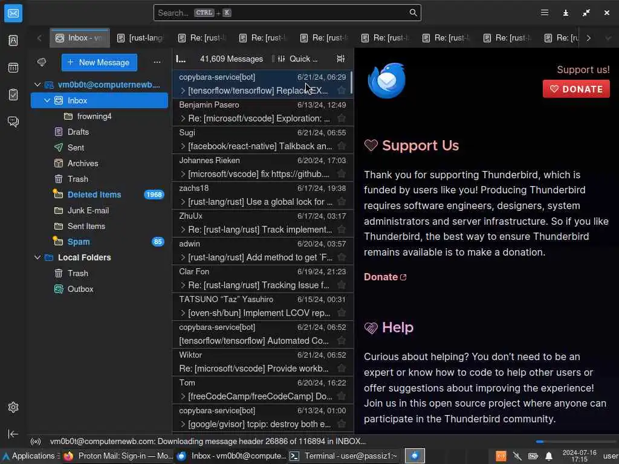Click the Support us! link
Viewport: 619px width, 464px height.
(x=583, y=69)
